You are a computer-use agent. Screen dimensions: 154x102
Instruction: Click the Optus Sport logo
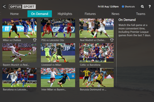[22, 7]
